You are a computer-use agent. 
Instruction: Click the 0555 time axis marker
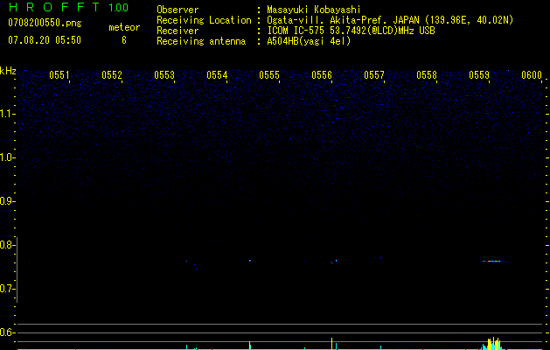pyautogui.click(x=269, y=75)
